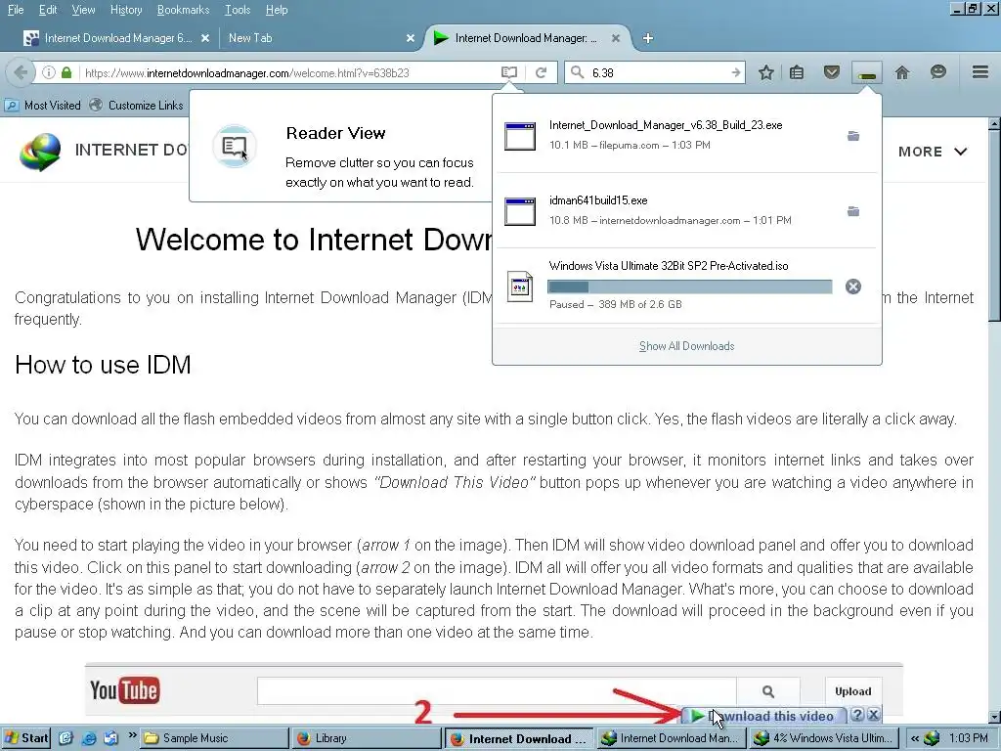Close the first Internet Download Manager 6 tab

(x=205, y=38)
